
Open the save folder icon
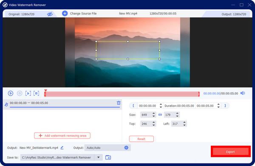click(108, 157)
